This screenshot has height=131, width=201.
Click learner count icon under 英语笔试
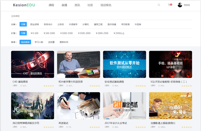click(x=67, y=127)
